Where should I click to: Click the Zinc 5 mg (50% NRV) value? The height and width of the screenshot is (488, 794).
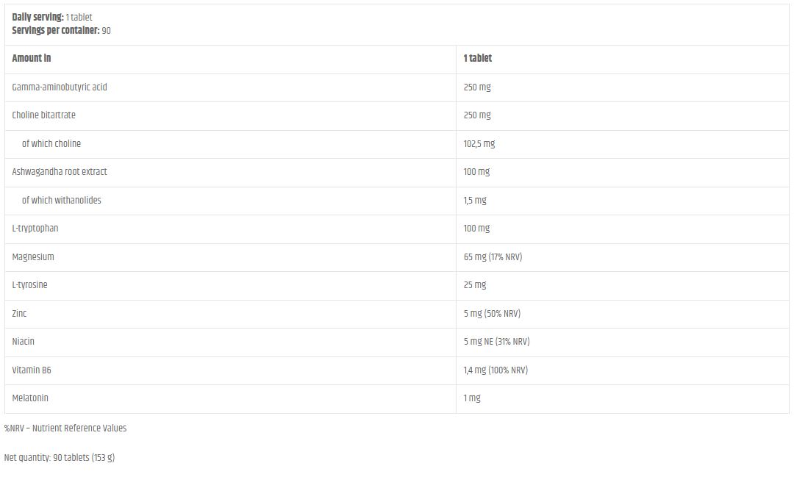point(492,313)
